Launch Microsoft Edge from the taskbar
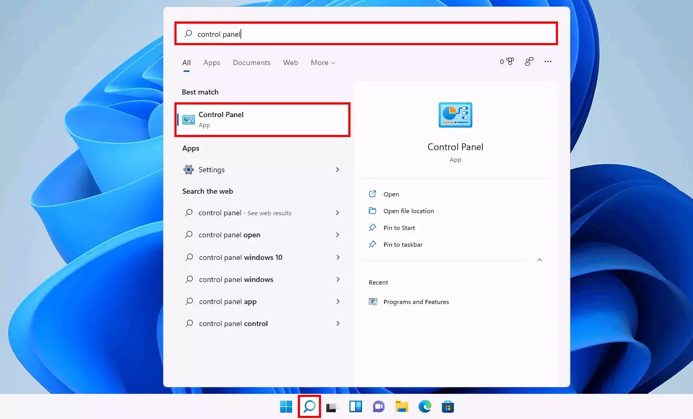 click(x=424, y=406)
